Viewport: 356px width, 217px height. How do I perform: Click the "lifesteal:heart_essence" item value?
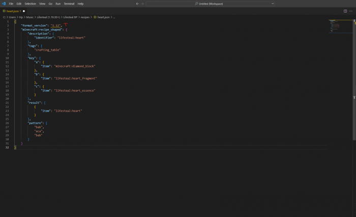(x=74, y=91)
